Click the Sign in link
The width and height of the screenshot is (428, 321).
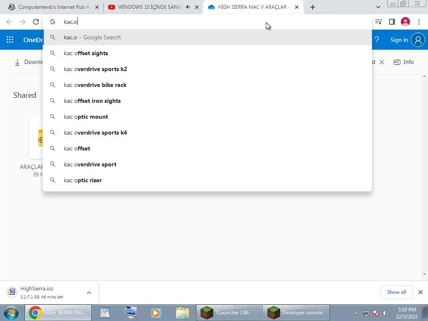pos(399,40)
